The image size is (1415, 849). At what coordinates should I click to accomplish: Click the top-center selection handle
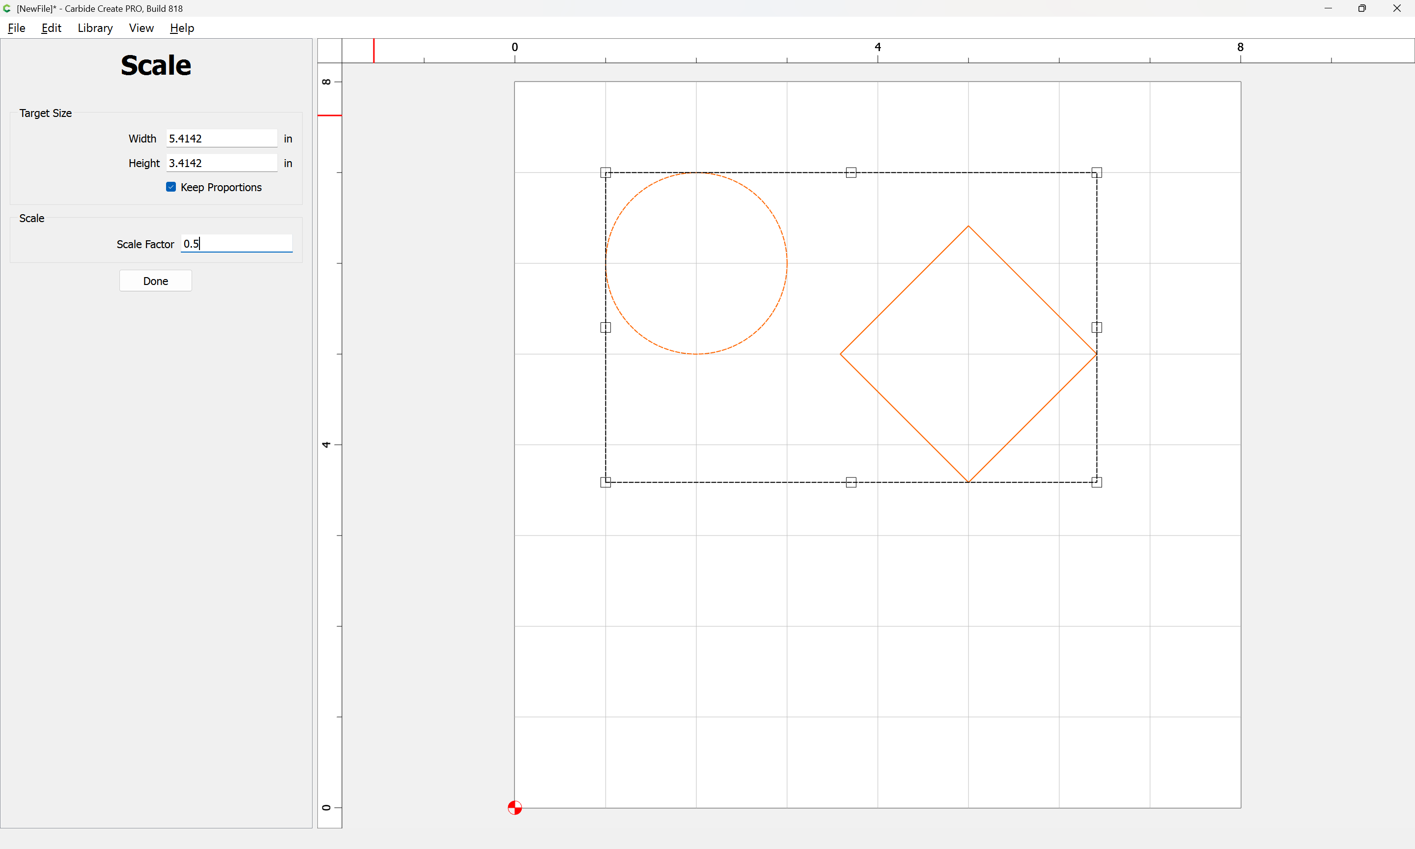click(x=851, y=173)
